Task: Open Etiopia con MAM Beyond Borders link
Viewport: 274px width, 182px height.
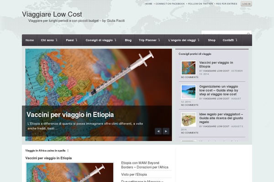Action: click(145, 165)
